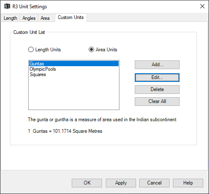Screen dimensions: 209x194
Task: Choose the Length Units radio button
Action: click(x=44, y=50)
